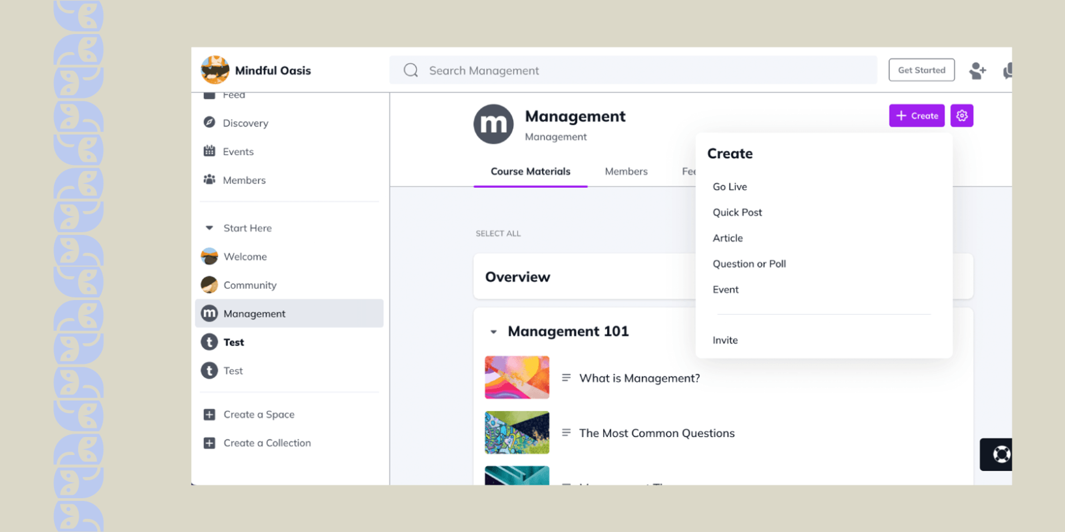Click the plus icon for Create a Collection
Screen dimensions: 1065x532
click(x=209, y=443)
